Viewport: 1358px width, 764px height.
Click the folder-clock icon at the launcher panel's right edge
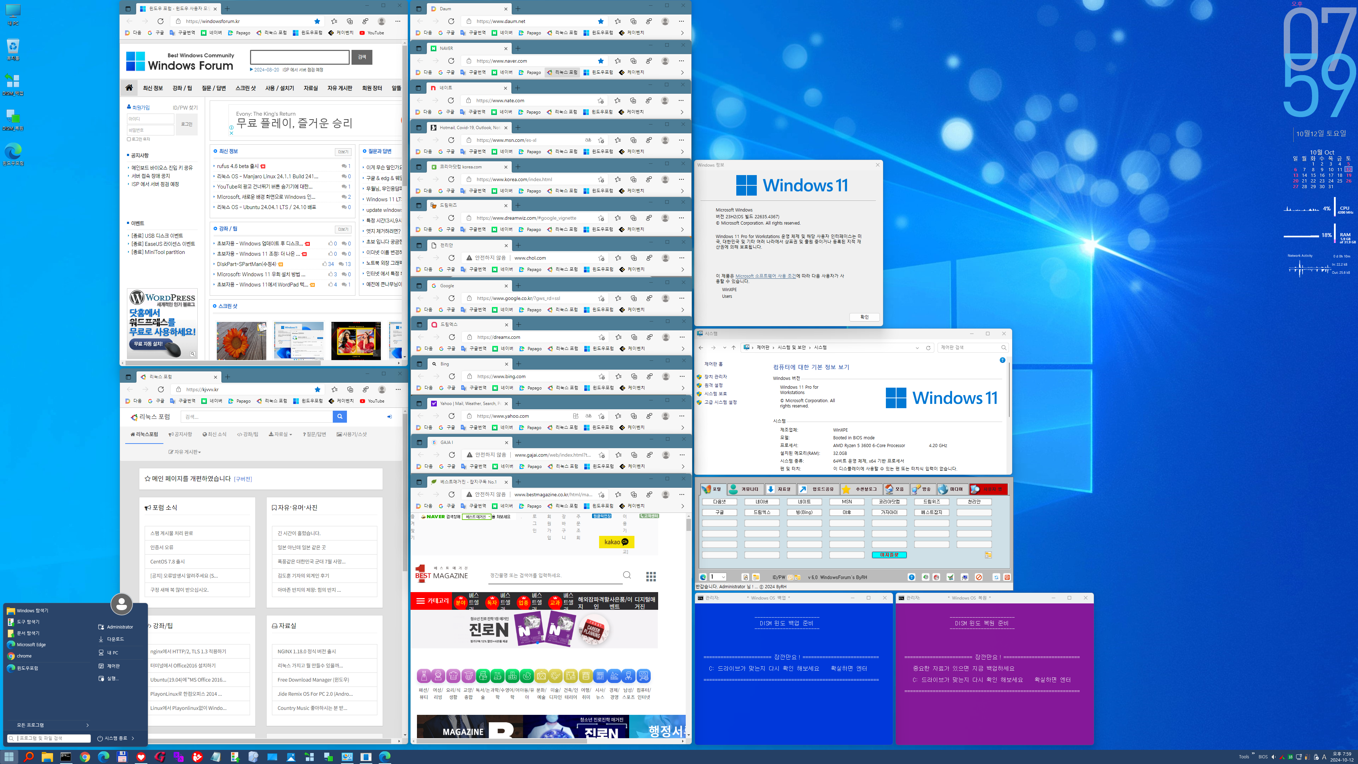pos(988,555)
